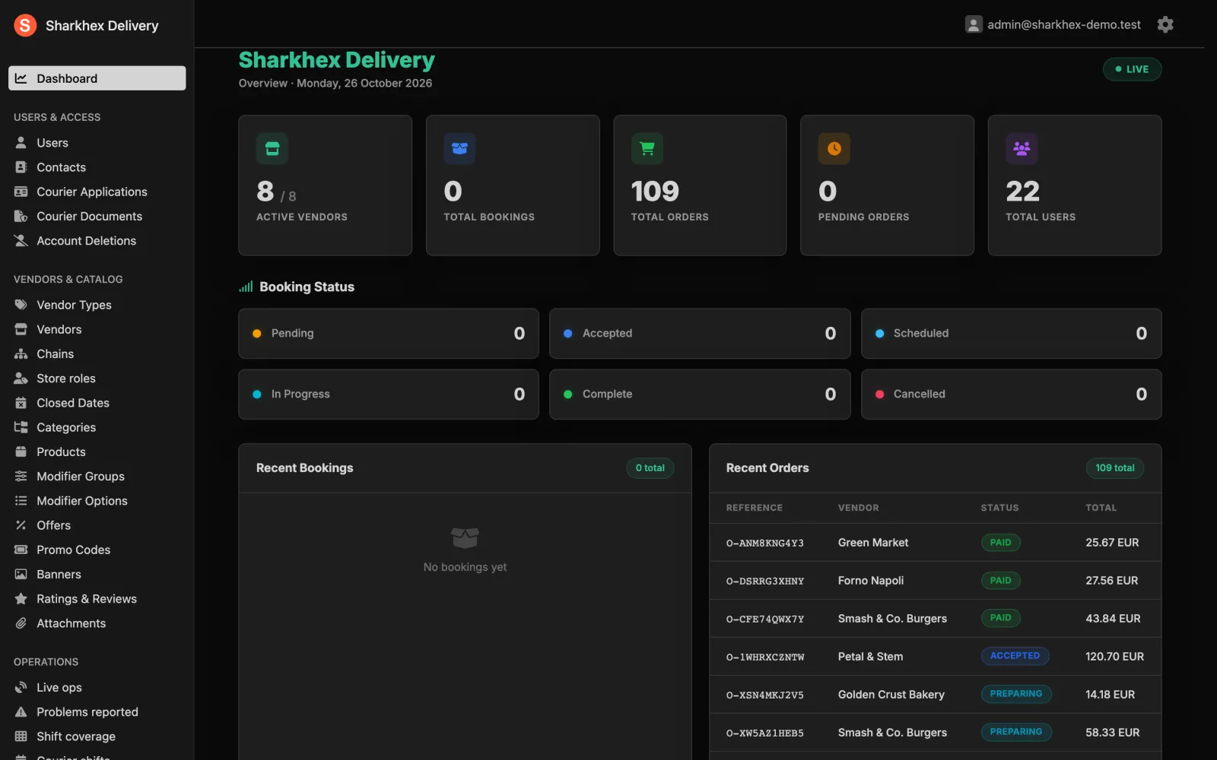Click the Offers percent icon
This screenshot has height=760, width=1217.
tap(21, 525)
